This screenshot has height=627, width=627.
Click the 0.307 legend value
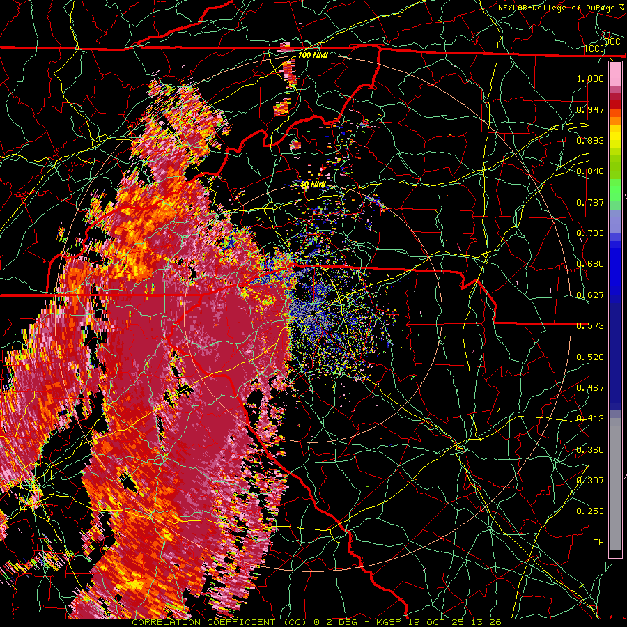click(590, 480)
